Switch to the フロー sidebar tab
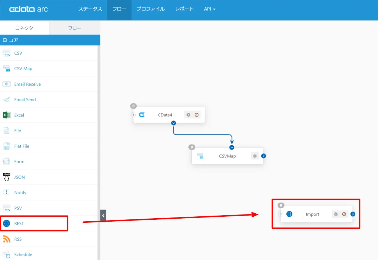This screenshot has width=378, height=260. point(75,28)
